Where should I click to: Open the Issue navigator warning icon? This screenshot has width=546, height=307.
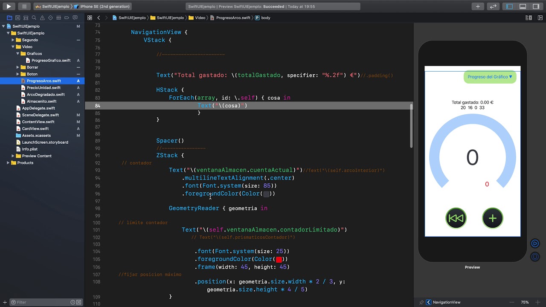pos(42,18)
